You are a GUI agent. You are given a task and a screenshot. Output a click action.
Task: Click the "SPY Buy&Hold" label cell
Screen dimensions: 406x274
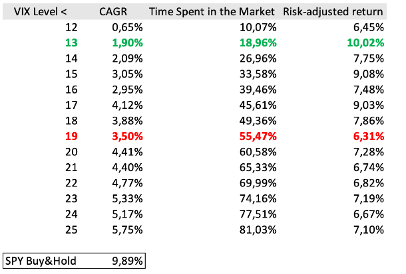[40, 261]
